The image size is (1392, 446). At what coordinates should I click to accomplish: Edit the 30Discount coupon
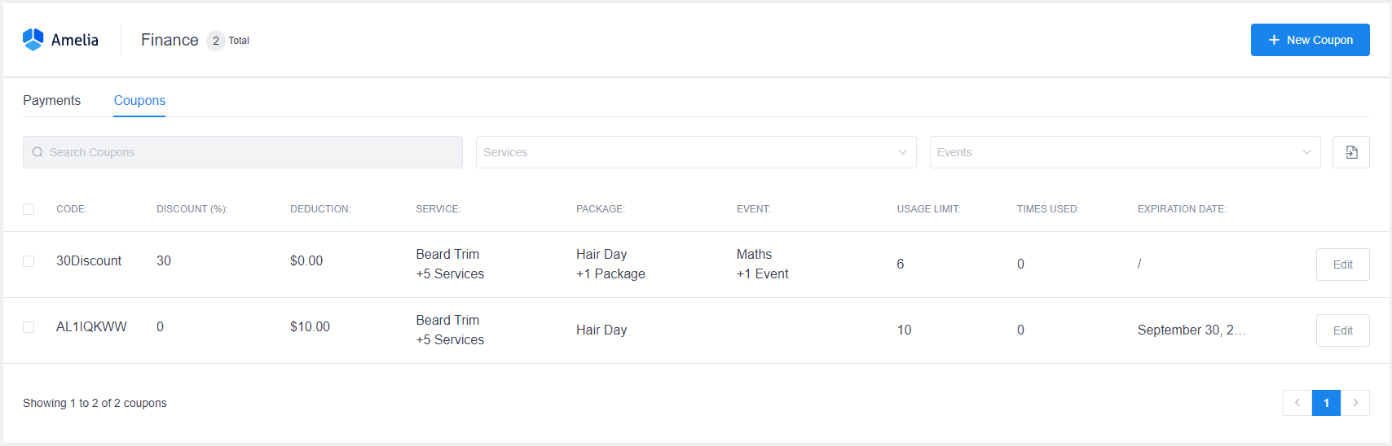(1342, 265)
